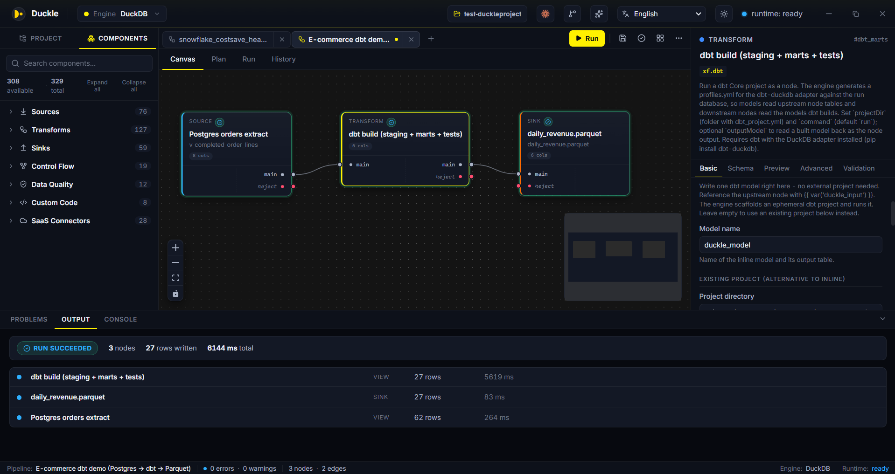The image size is (895, 474).
Task: Select the Validation tab in properties
Action: click(x=859, y=168)
